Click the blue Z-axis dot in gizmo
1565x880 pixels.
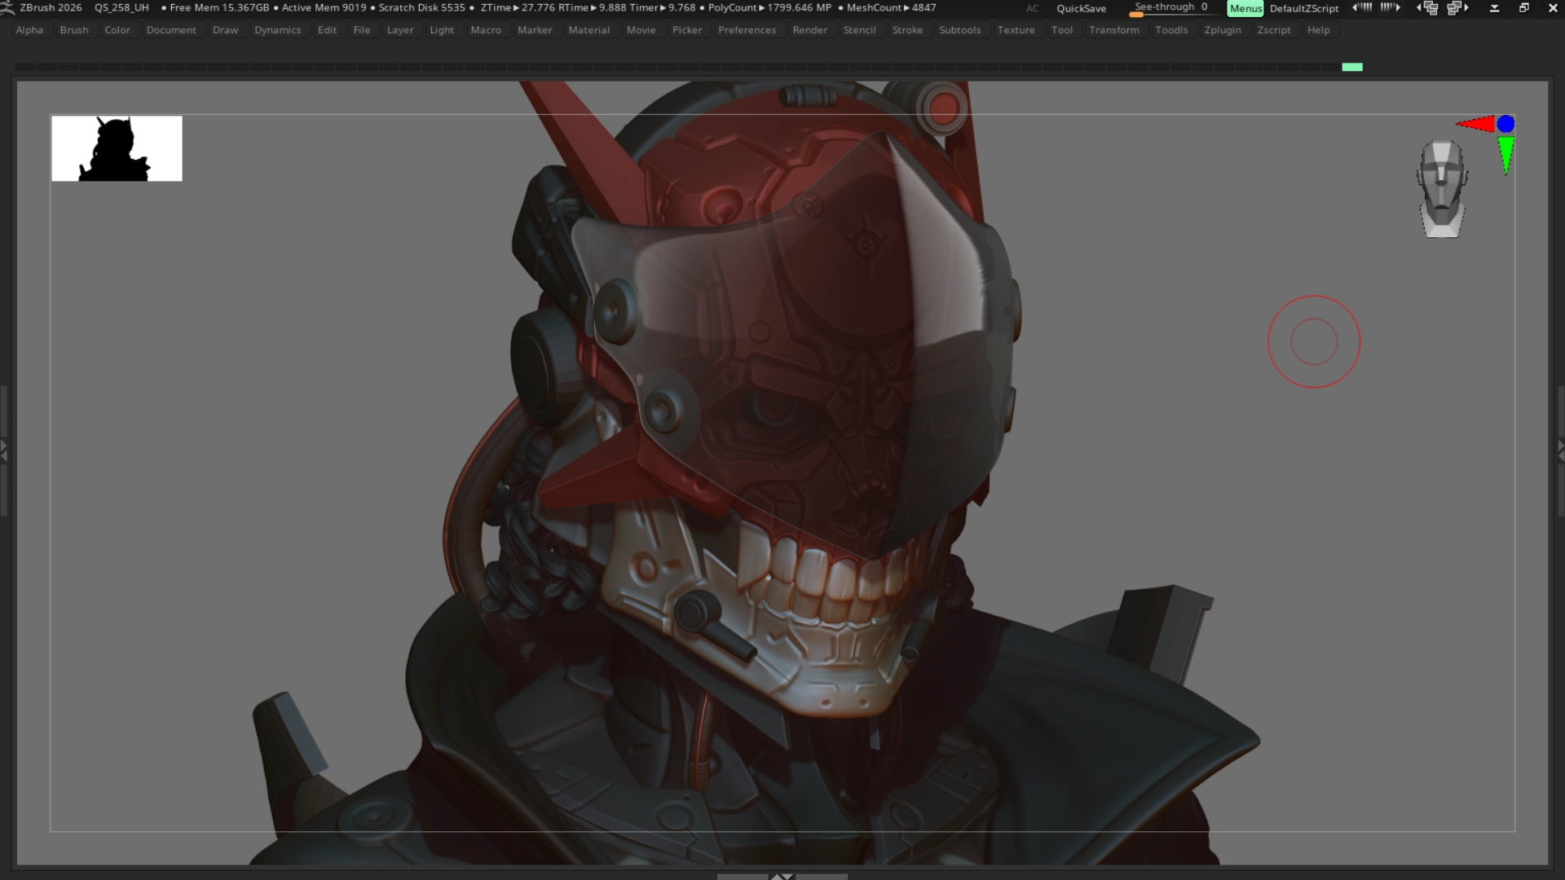(x=1505, y=124)
